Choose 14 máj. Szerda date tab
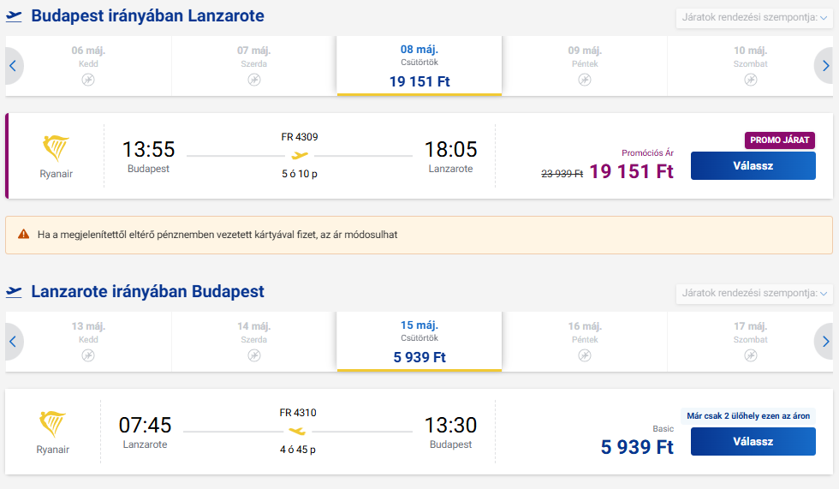 pyautogui.click(x=254, y=342)
